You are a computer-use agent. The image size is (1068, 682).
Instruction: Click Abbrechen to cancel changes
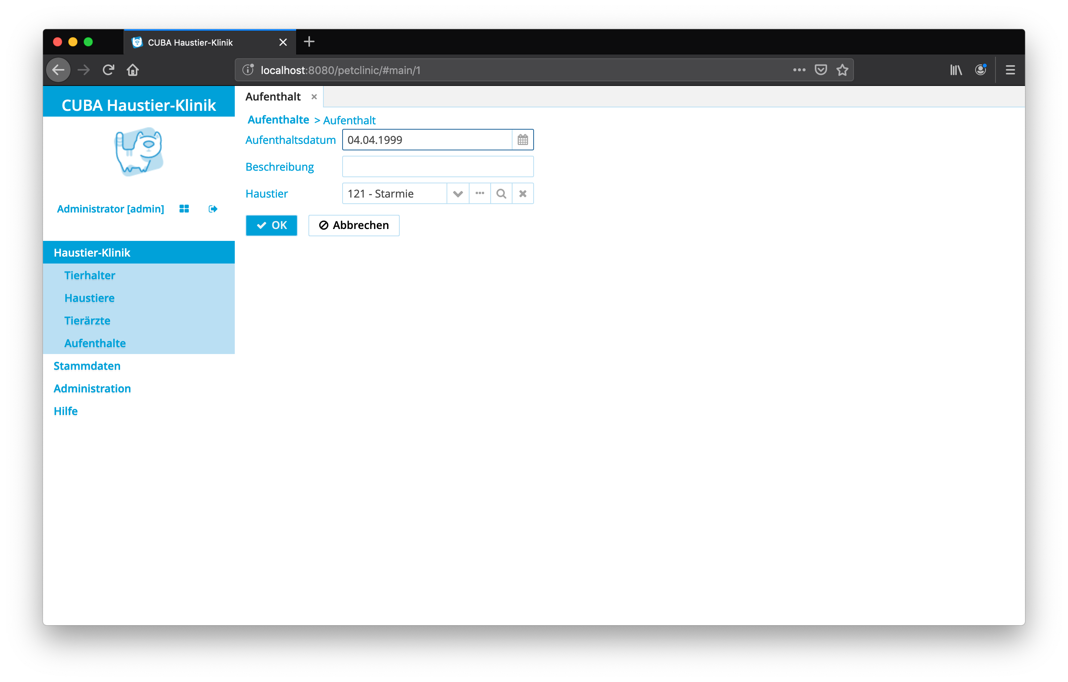tap(353, 225)
